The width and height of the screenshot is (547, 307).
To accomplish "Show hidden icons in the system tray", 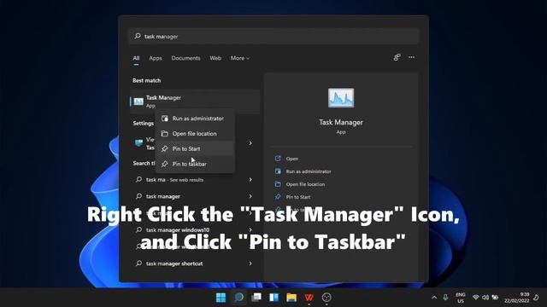I will pos(434,298).
